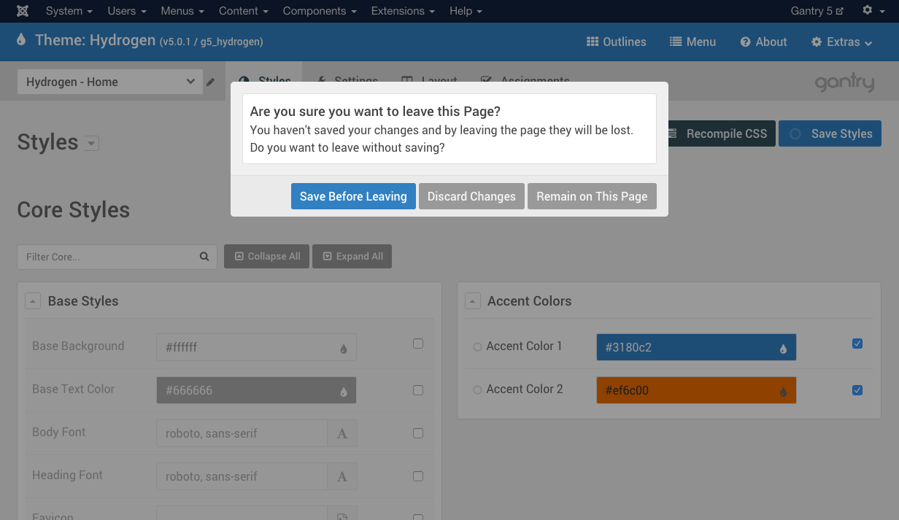This screenshot has height=520, width=899.
Task: Open the Gantry 5 link
Action: point(817,11)
